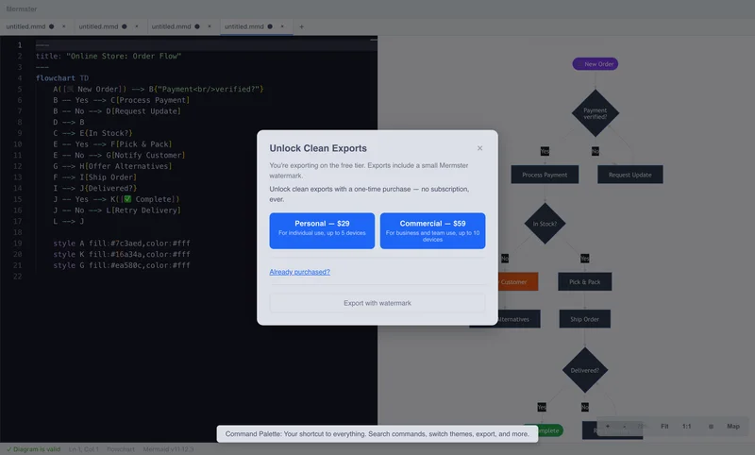Click the Command Palette tip banner
Image resolution: width=755 pixels, height=455 pixels.
(x=377, y=434)
